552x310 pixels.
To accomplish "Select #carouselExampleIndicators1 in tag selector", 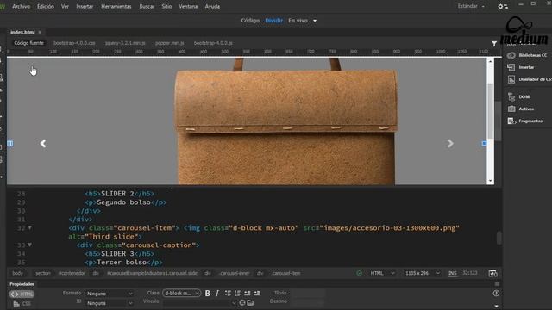I will click(153, 273).
